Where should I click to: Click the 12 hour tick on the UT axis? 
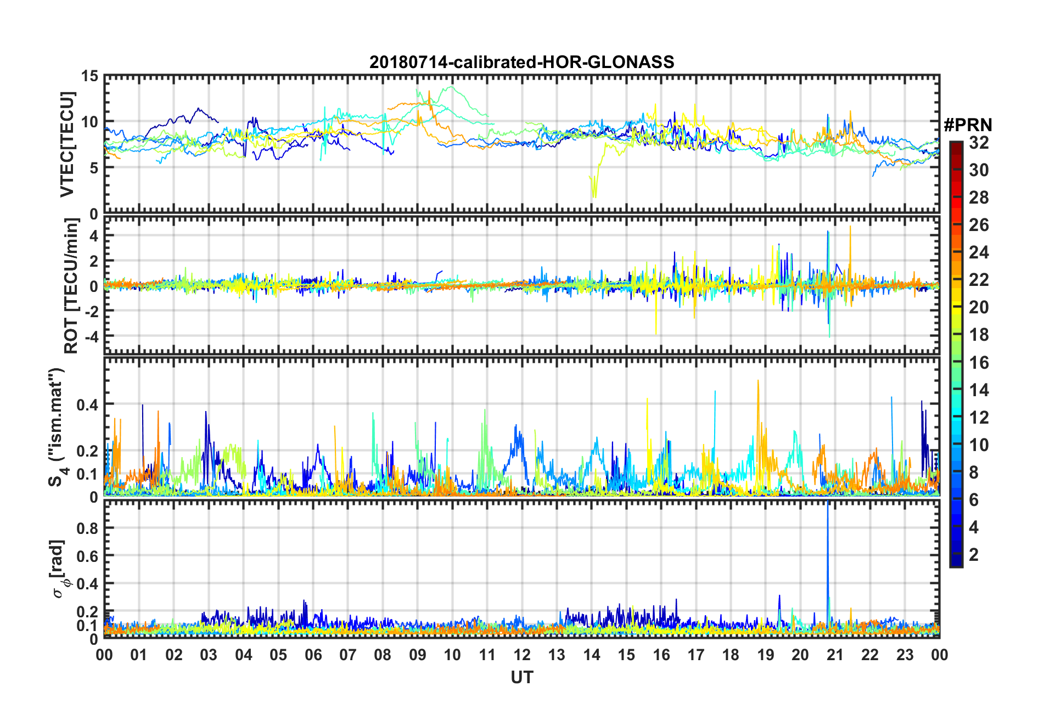(x=522, y=655)
